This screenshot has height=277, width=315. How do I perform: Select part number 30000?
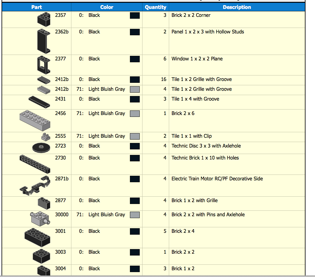point(62,214)
